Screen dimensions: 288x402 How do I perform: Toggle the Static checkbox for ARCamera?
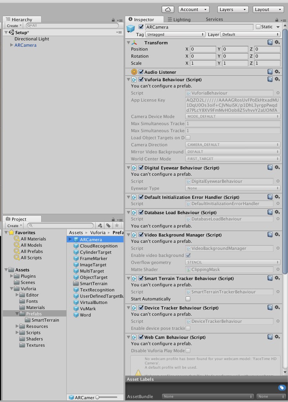pos(258,27)
